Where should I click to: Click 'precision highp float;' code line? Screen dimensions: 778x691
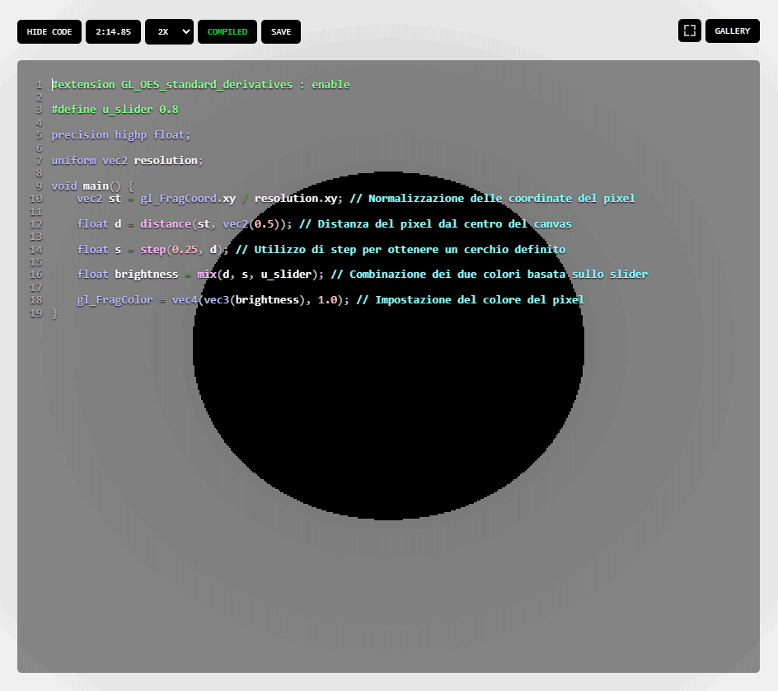pyautogui.click(x=120, y=135)
